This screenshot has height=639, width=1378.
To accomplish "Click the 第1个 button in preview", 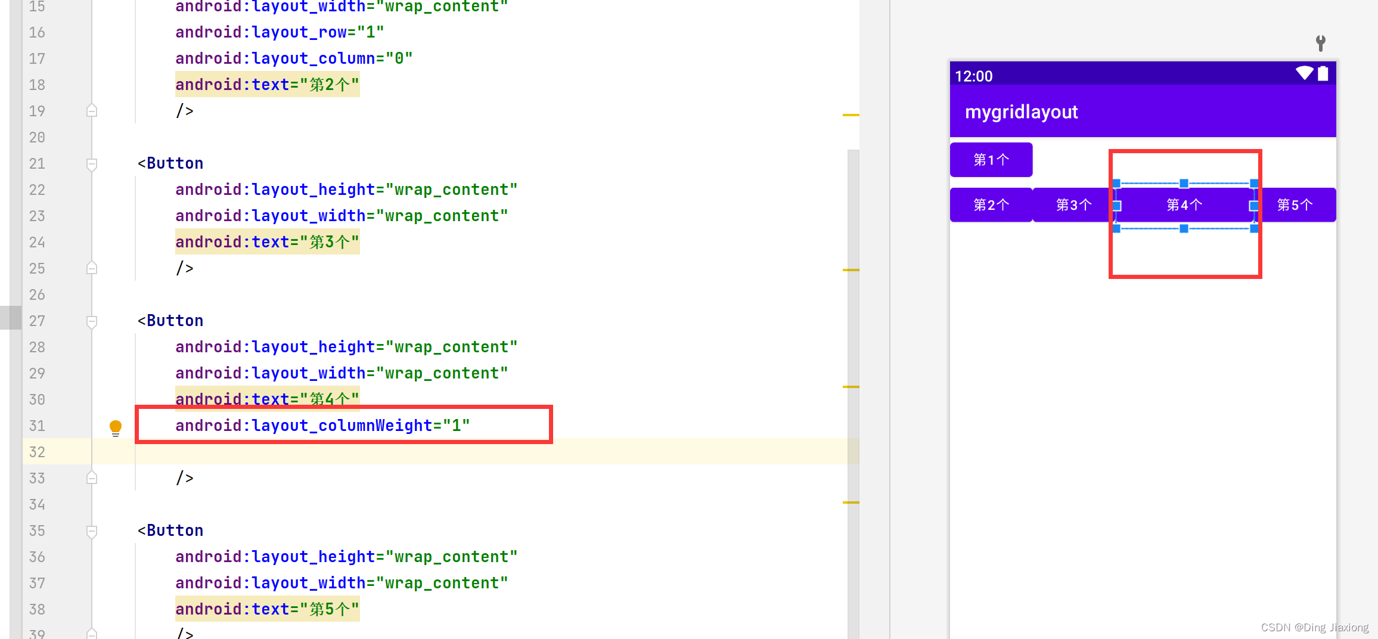I will [991, 160].
